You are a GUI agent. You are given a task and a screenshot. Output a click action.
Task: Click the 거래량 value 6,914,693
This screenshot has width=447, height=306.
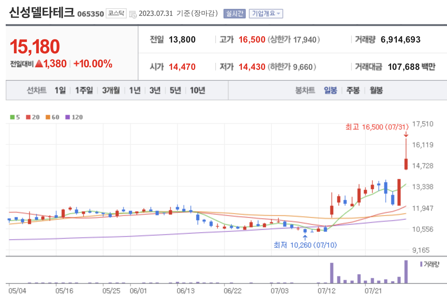tap(401, 40)
